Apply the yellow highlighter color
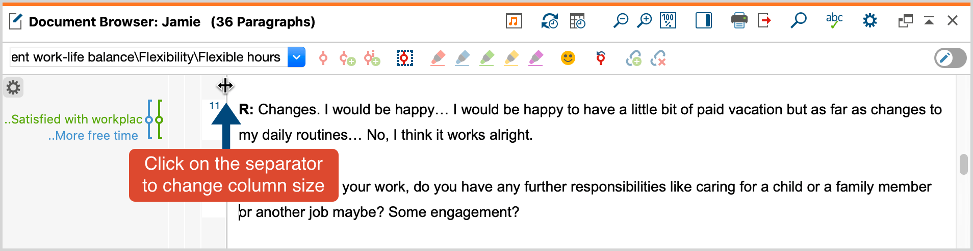 pos(511,58)
